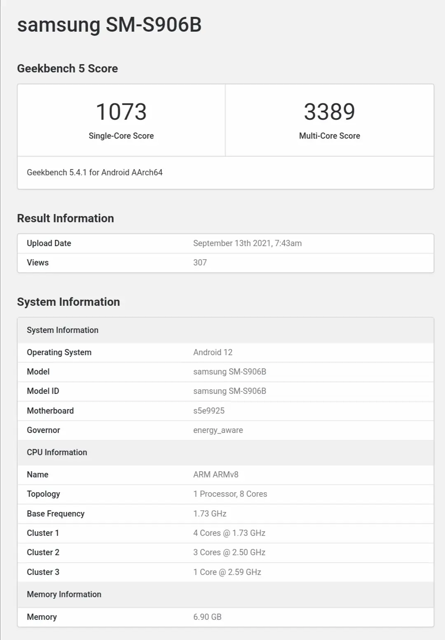Select Geekbench 5.4.1 for Android AArch64 text
This screenshot has width=445, height=640.
click(95, 172)
